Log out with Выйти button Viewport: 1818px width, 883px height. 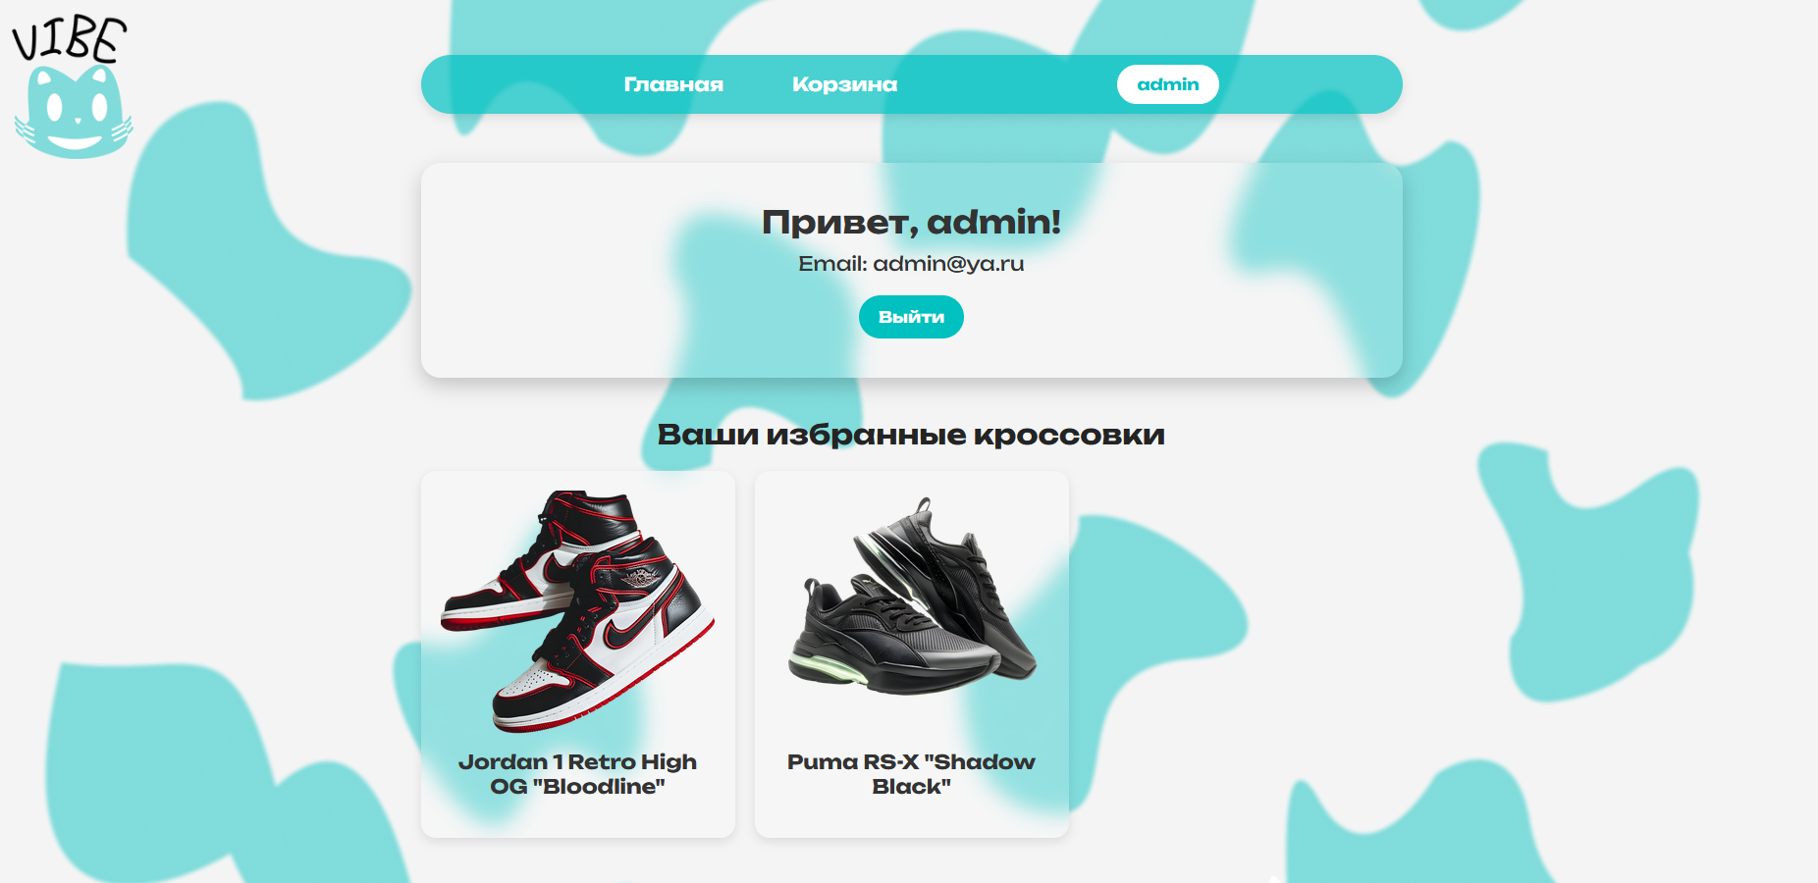(911, 317)
